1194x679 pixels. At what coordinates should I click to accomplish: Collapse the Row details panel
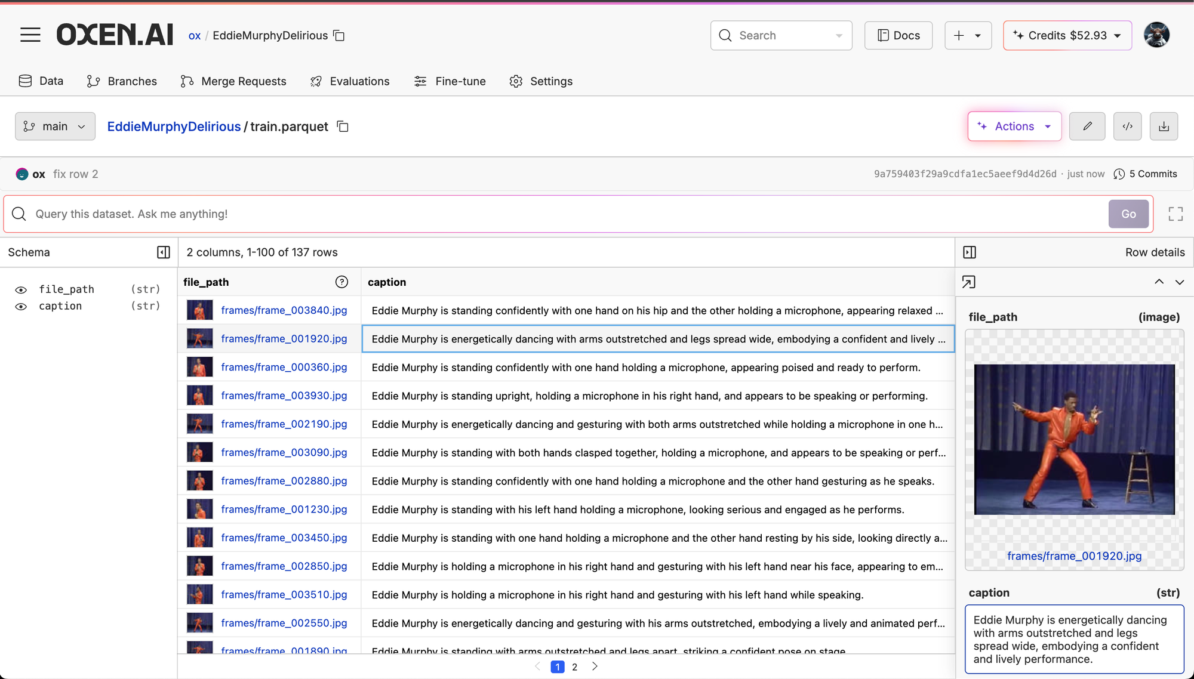970,252
